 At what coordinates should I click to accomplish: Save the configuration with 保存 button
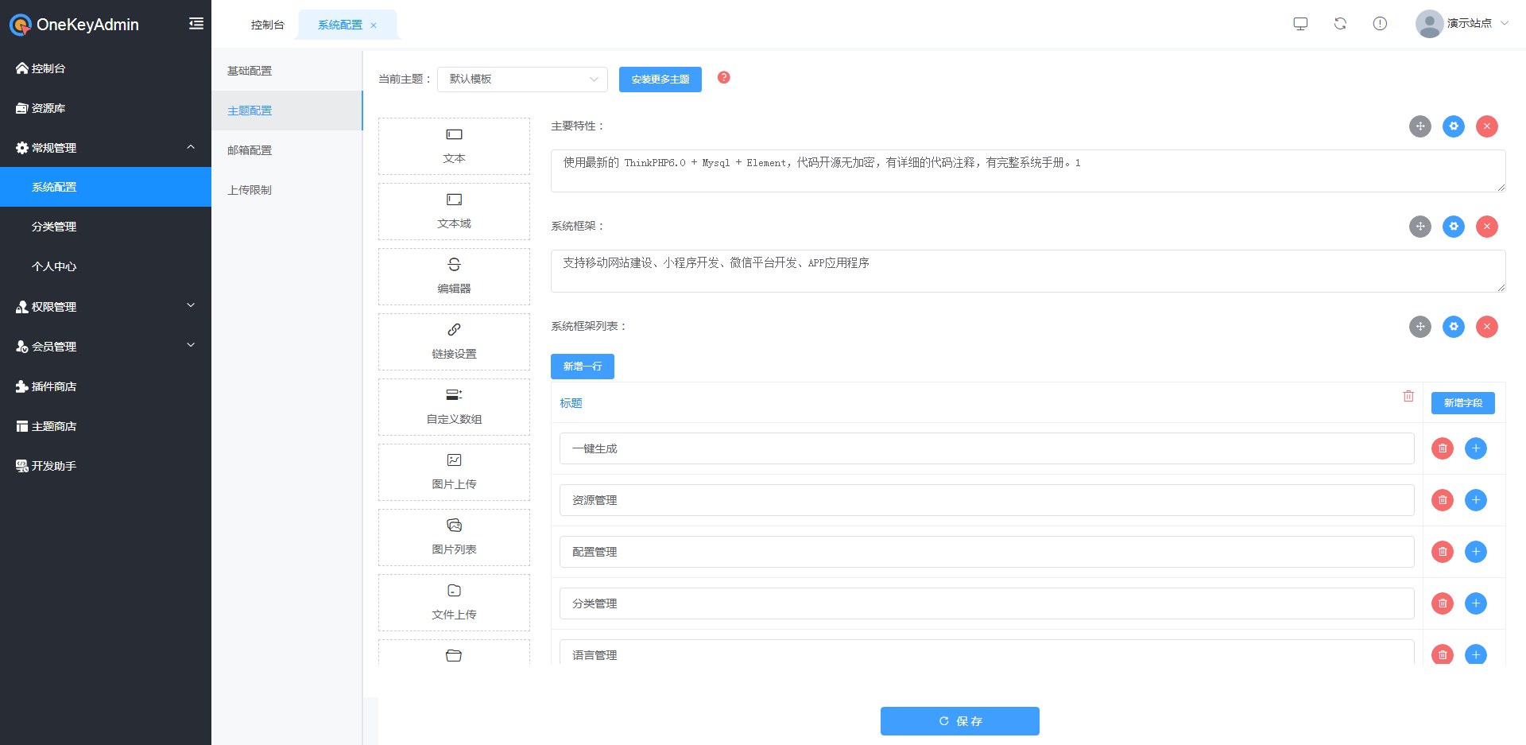click(x=960, y=721)
